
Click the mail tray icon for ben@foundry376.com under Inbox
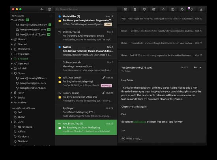point(17,34)
